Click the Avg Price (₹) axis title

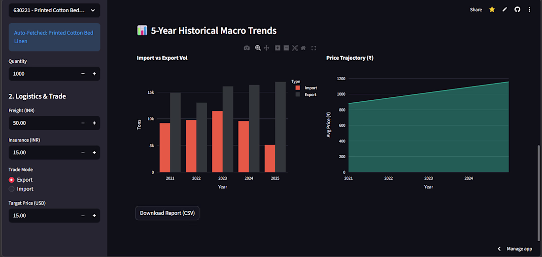(329, 125)
